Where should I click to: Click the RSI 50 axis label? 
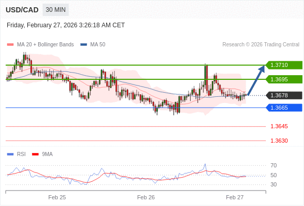pyautogui.click(x=274, y=175)
